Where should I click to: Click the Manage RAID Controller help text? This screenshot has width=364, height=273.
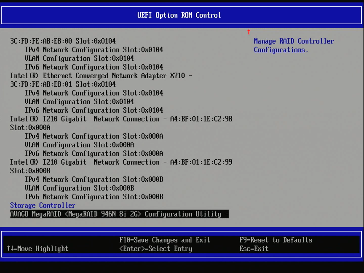tap(294, 45)
